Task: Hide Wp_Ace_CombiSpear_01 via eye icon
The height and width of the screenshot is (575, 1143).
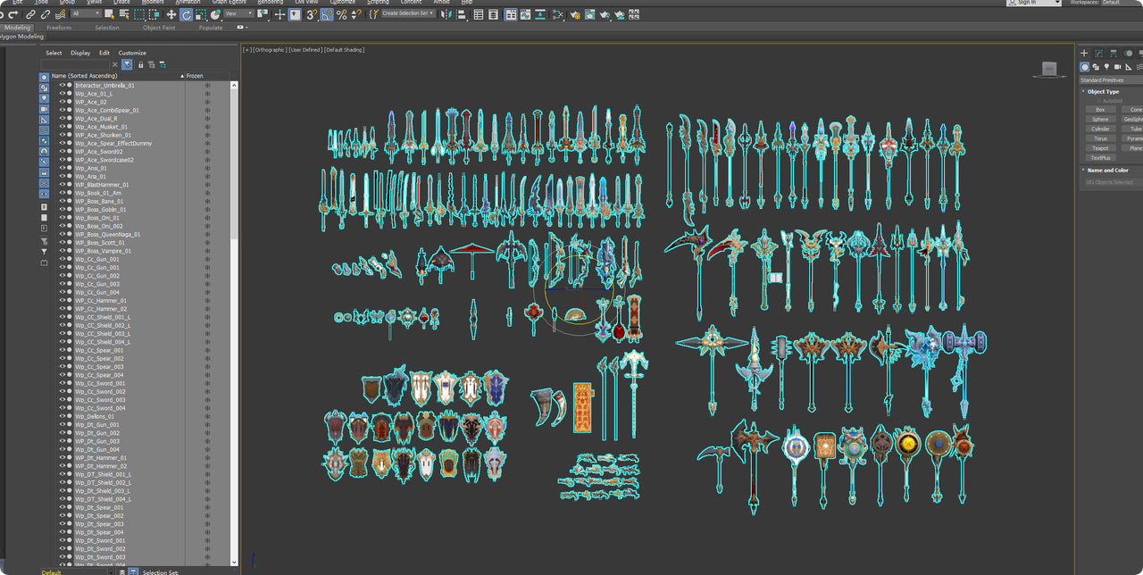Action: click(x=63, y=110)
